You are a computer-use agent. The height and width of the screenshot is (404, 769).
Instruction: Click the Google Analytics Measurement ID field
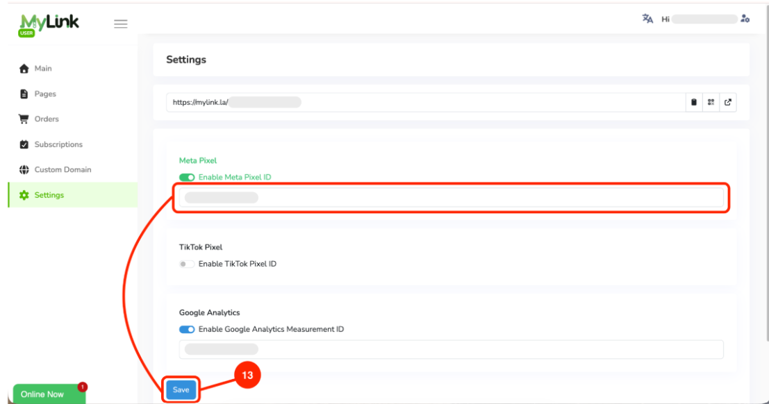tap(452, 349)
